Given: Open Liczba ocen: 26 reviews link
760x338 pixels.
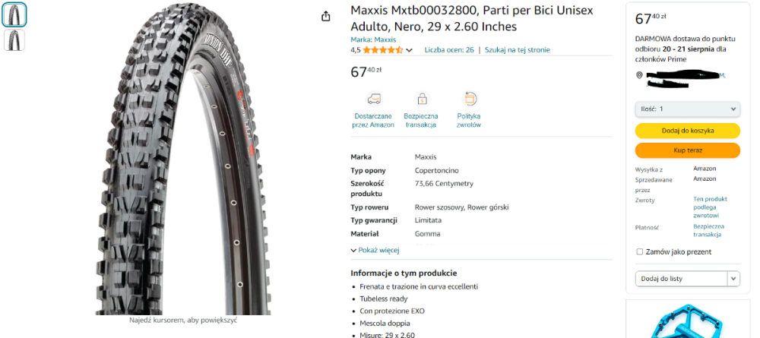Looking at the screenshot, I should tap(449, 50).
